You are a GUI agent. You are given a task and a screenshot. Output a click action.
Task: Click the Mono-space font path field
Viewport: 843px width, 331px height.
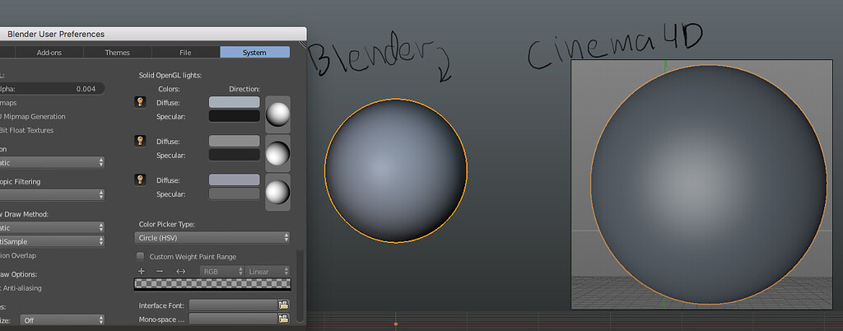tap(233, 319)
